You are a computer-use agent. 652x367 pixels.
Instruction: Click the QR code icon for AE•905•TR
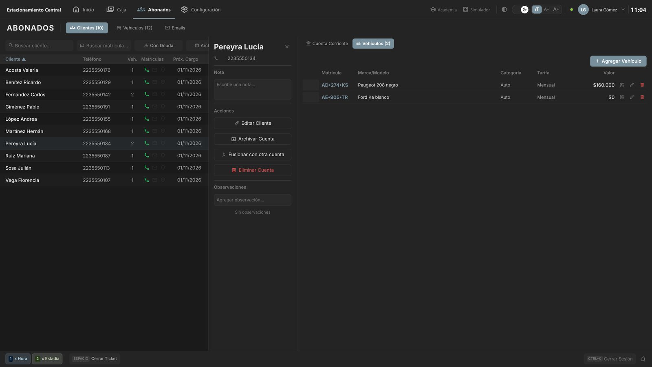(x=622, y=97)
